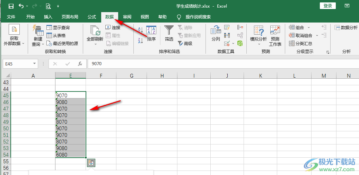Switch to the 视图 tab
The width and height of the screenshot is (359, 175).
(145, 17)
